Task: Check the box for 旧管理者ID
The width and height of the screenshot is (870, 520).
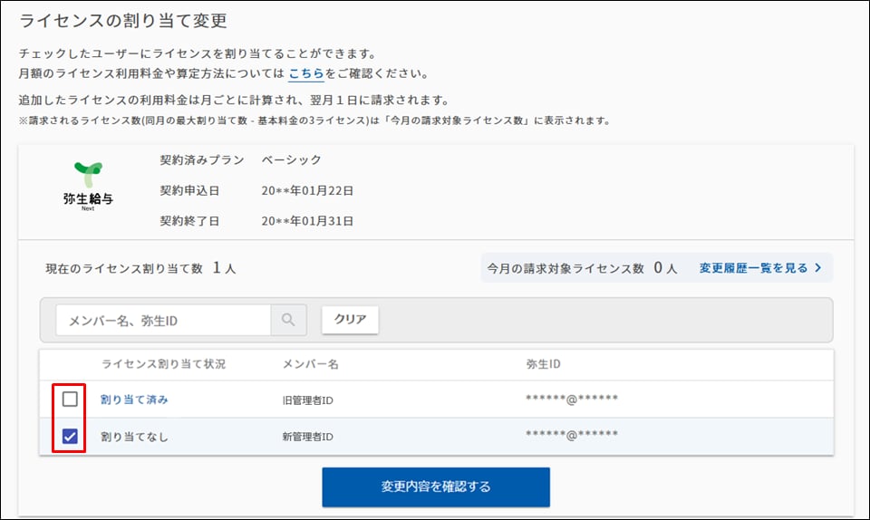Action: pyautogui.click(x=70, y=400)
